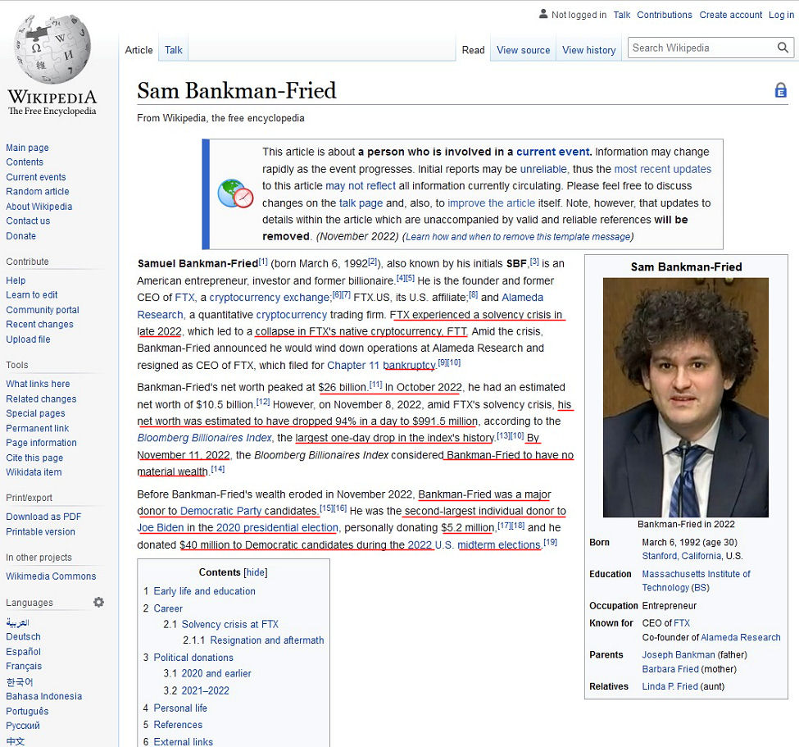The image size is (799, 747).
Task: Switch to the Talk tab
Action: [x=173, y=50]
